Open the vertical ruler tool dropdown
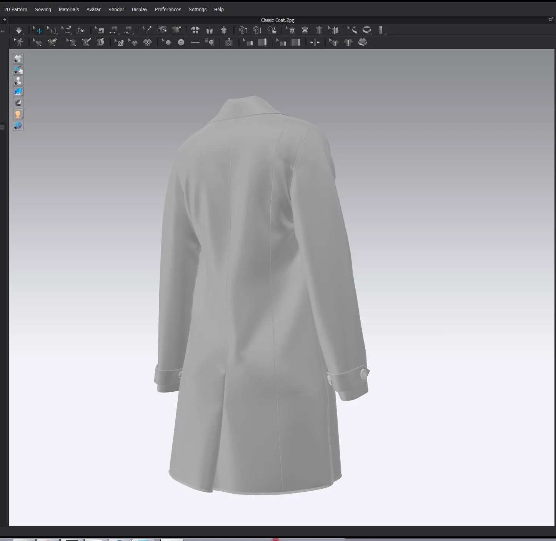 pyautogui.click(x=381, y=30)
